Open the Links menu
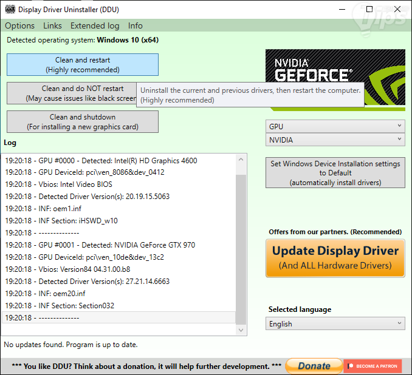Image resolution: width=412 pixels, height=375 pixels. coord(52,25)
